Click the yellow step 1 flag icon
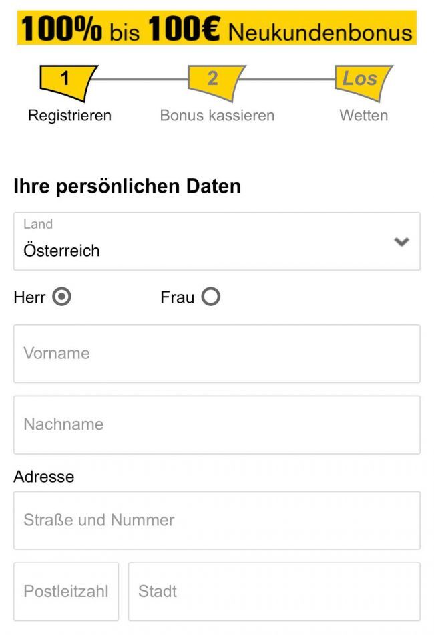This screenshot has height=635, width=434. click(x=67, y=80)
